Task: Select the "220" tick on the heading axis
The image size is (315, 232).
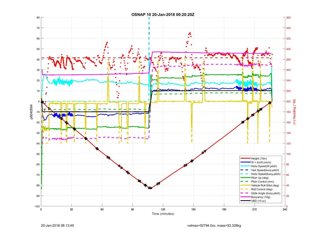Action: point(288,91)
